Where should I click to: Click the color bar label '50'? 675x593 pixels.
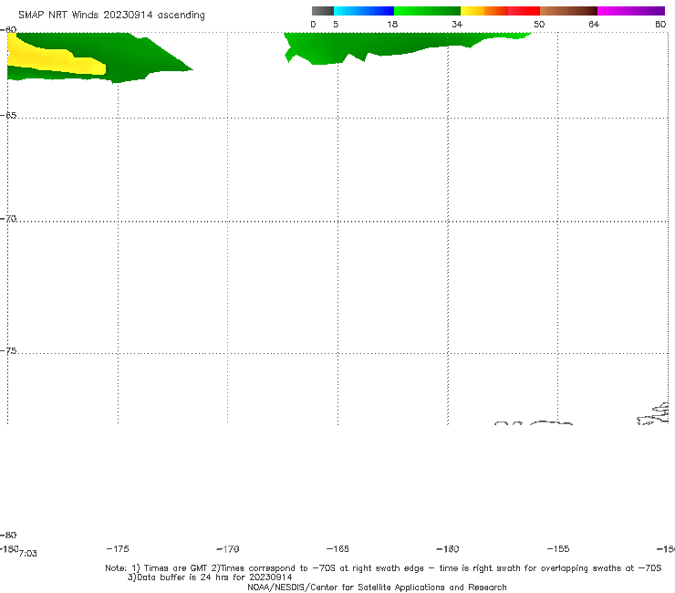[x=539, y=24]
